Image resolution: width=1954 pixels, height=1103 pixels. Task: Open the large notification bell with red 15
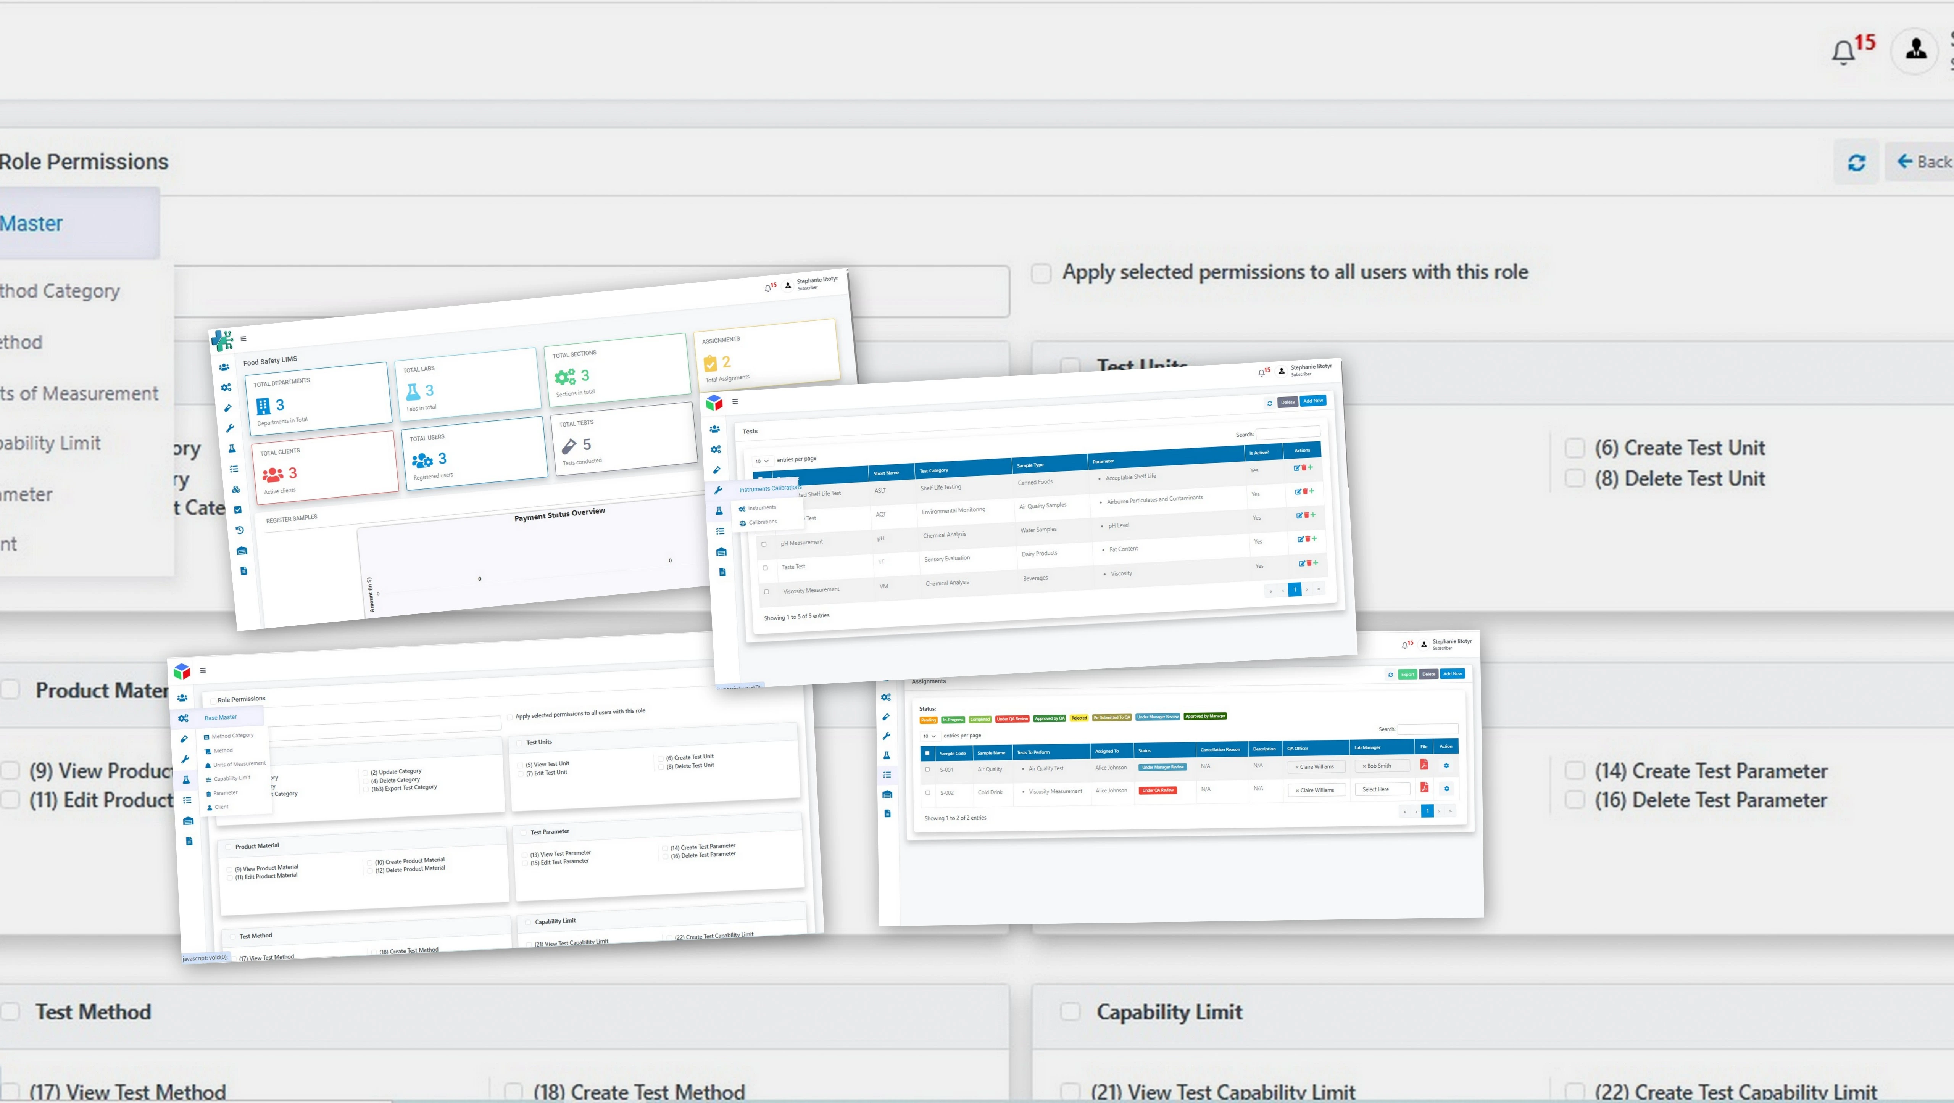(x=1844, y=52)
